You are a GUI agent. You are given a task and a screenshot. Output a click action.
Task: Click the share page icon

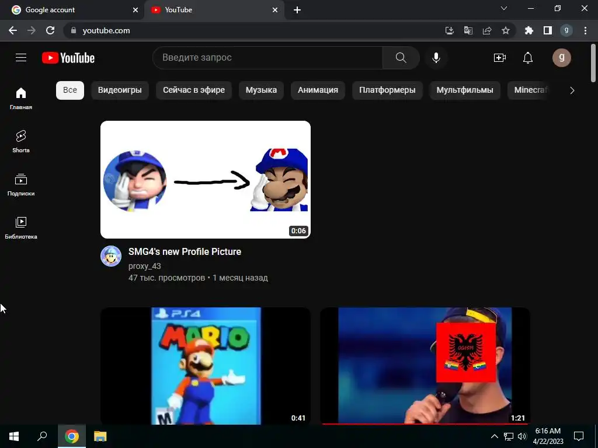tap(486, 30)
